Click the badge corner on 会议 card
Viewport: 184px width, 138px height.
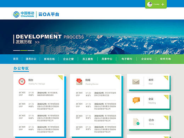coord(166,97)
